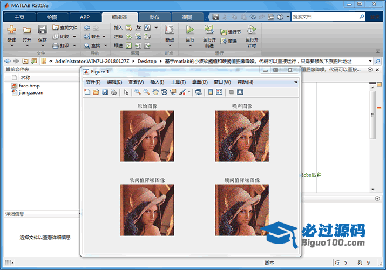Click Show Plot Tools and Dock Figure icon
This screenshot has height=270, width=386.
tap(240, 92)
